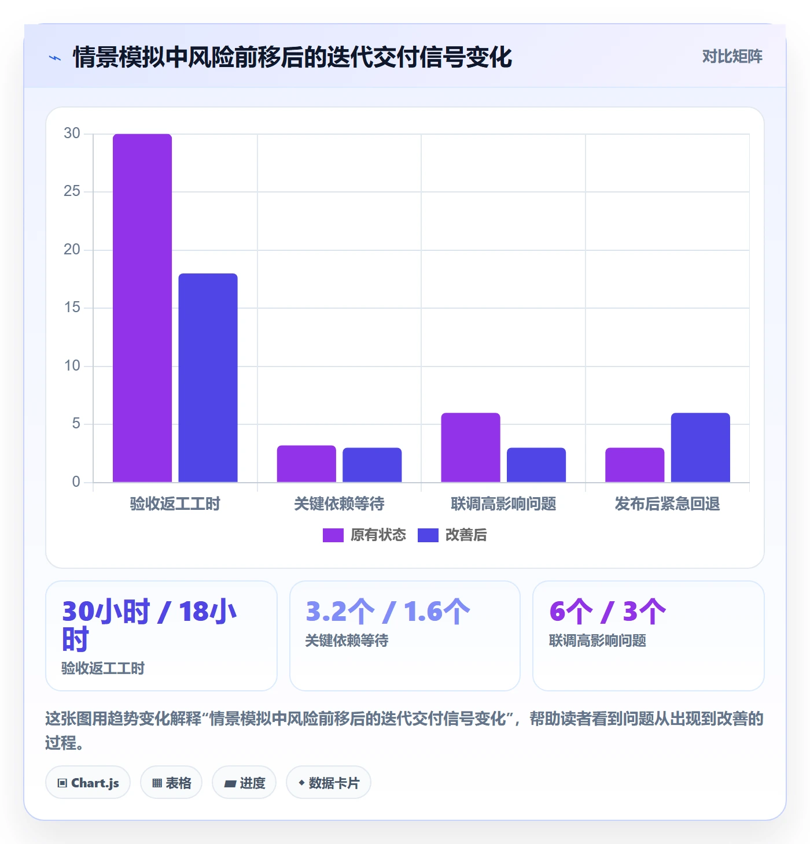Click the y-axis value 30
This screenshot has width=810, height=844.
72,134
